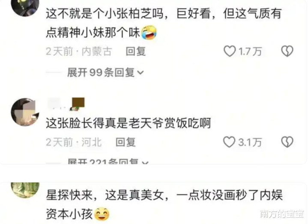Tap the badge icon beside Hebei commenter's name
Screen dimensions: 308x224
pos(77,104)
